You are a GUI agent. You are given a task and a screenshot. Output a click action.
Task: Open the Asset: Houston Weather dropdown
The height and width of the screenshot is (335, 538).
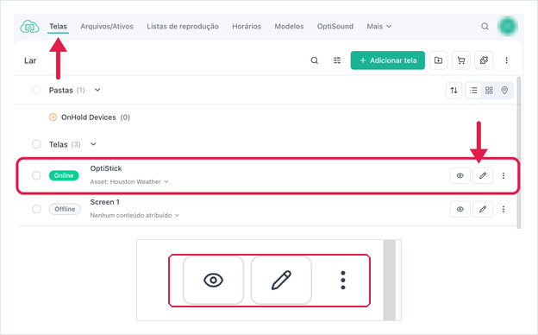pos(129,182)
